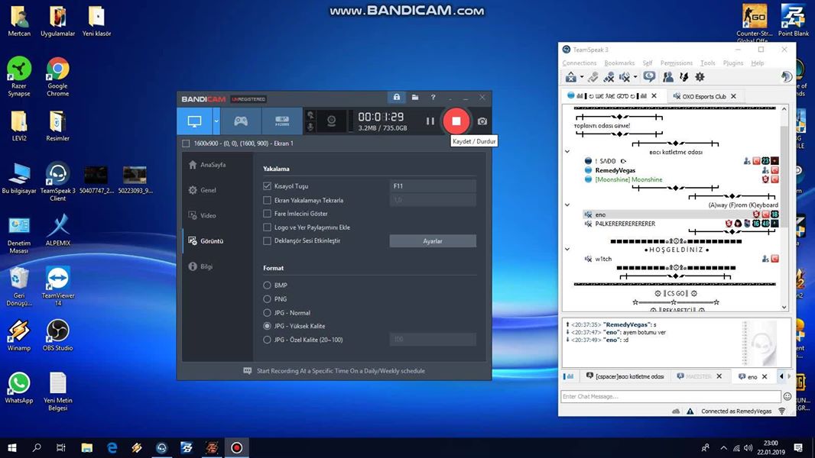Image resolution: width=815 pixels, height=458 pixels.
Task: Select user RemedyVegas in channel tree
Action: [x=615, y=170]
